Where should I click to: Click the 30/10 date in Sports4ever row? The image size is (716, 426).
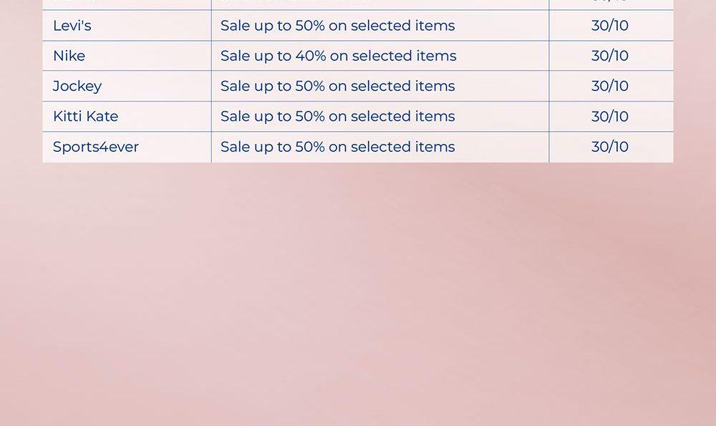pos(610,147)
